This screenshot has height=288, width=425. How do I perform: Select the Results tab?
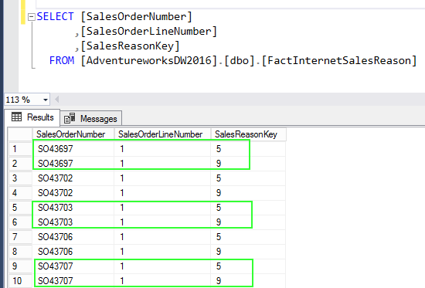(32, 117)
